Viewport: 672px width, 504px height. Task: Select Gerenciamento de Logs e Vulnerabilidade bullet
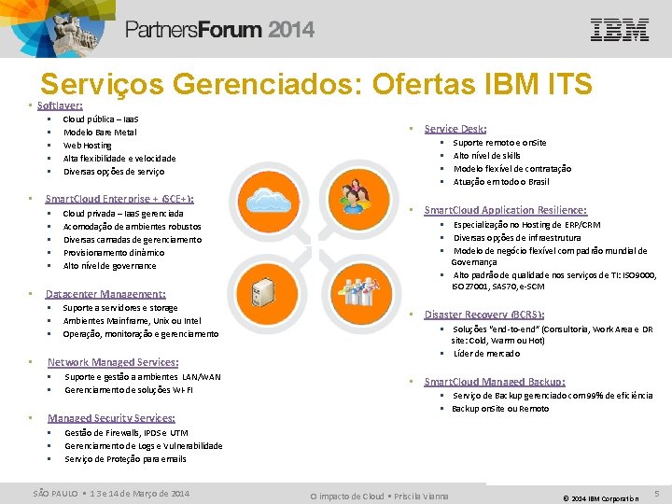[x=144, y=446]
